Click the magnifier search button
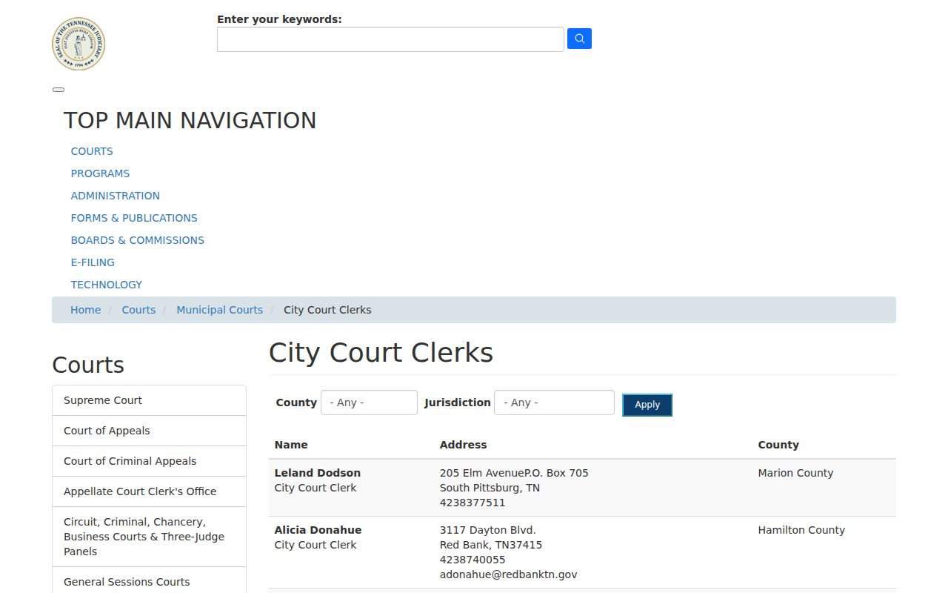This screenshot has width=948, height=593. [x=579, y=39]
